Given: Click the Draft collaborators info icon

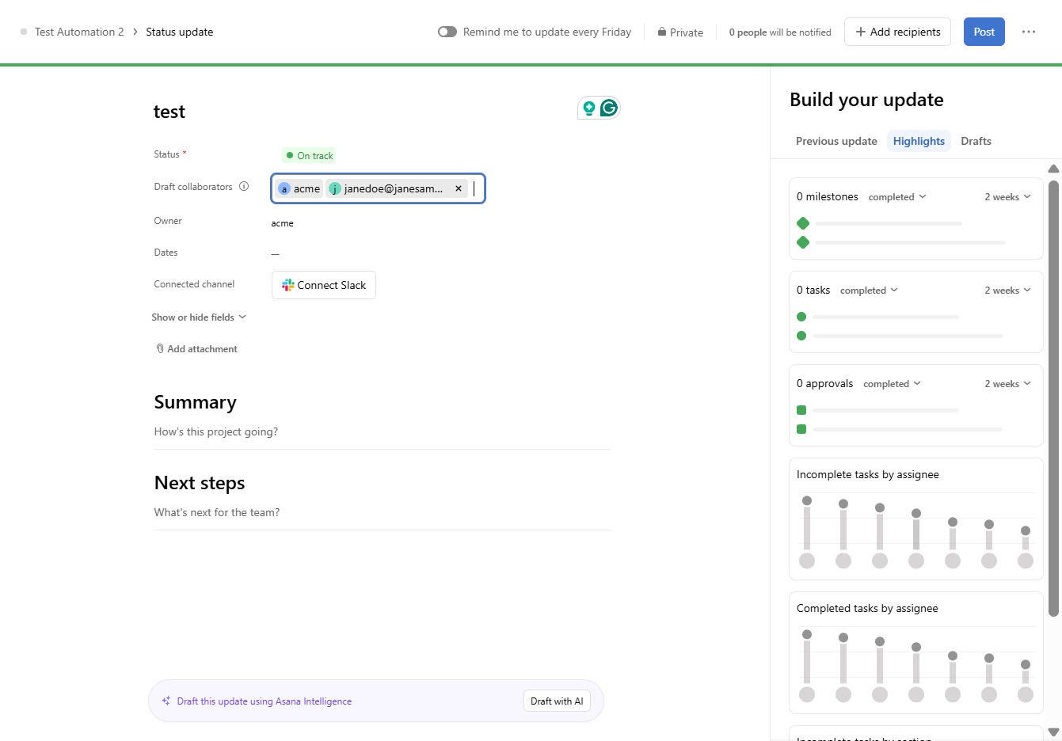Looking at the screenshot, I should (x=244, y=187).
